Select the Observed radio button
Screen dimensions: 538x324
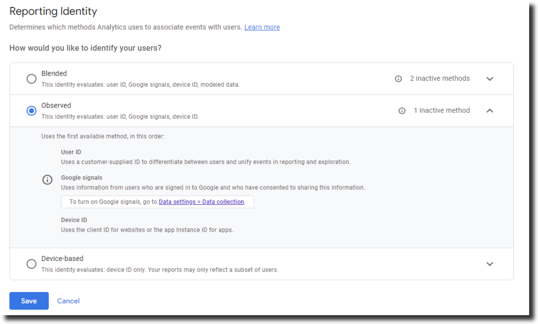pyautogui.click(x=32, y=111)
